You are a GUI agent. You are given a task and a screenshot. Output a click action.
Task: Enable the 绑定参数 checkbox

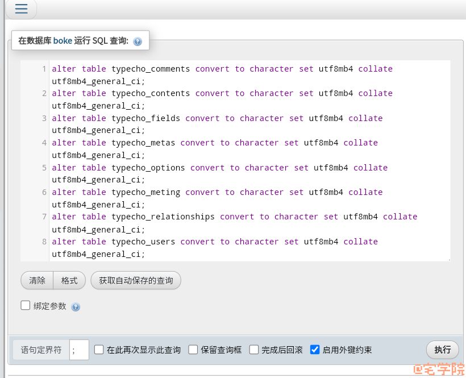pyautogui.click(x=26, y=306)
